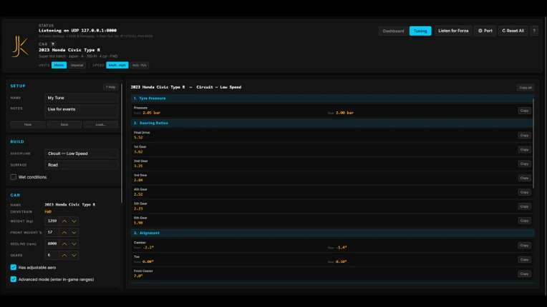Open the Surface dropdown showing Road
The height and width of the screenshot is (307, 547).
tap(82, 165)
